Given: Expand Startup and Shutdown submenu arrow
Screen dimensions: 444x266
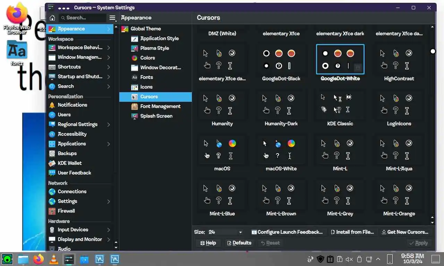Looking at the screenshot, I should pyautogui.click(x=109, y=77).
